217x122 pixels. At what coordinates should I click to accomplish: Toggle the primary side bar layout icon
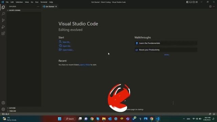[x=188, y=2]
